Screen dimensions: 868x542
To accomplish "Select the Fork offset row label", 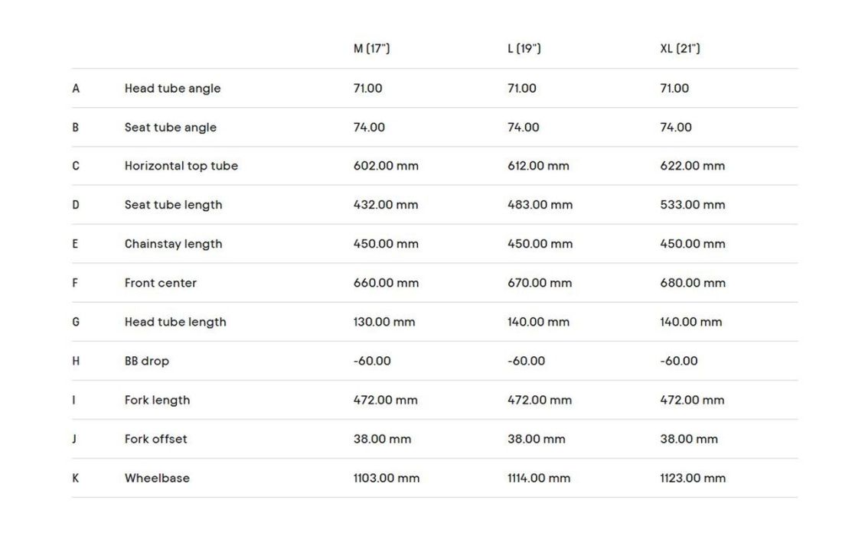I will click(155, 439).
